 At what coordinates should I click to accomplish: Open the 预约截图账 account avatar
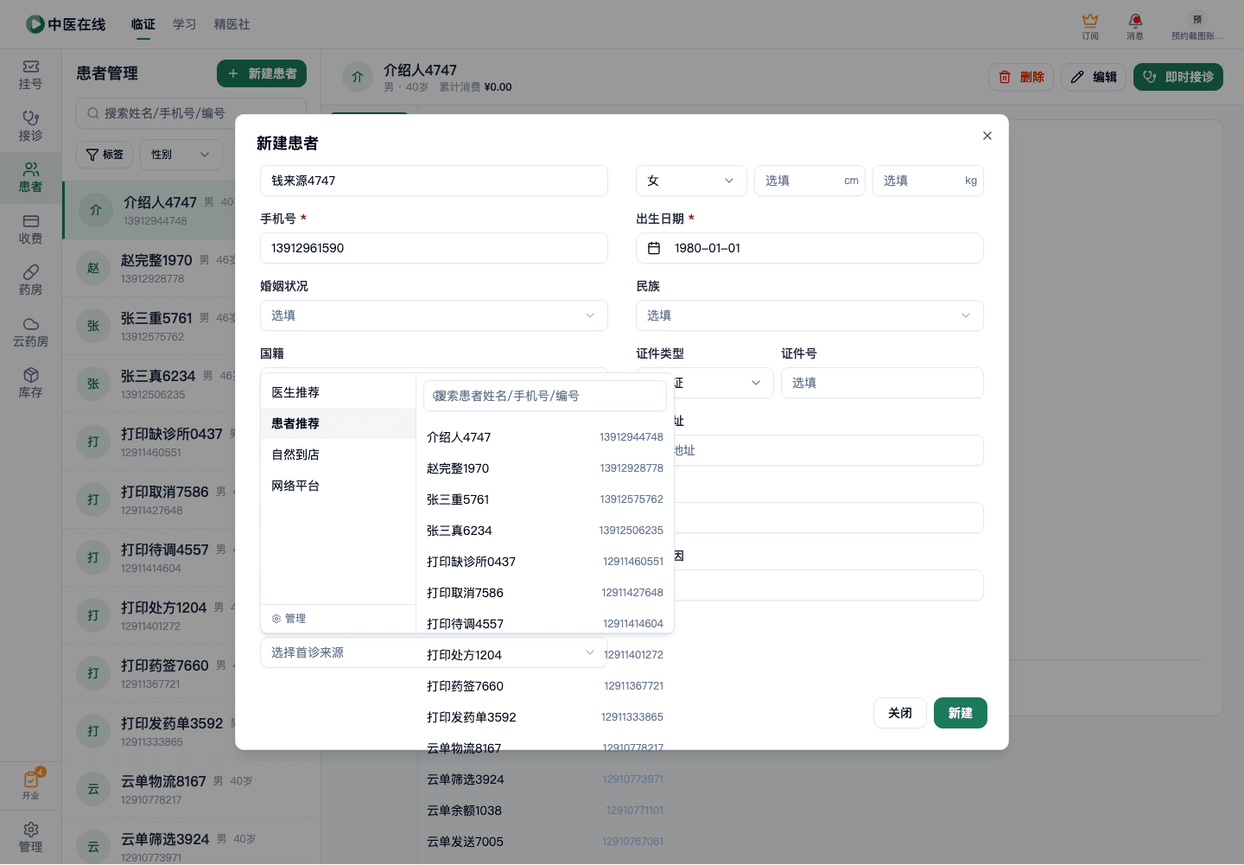click(1197, 26)
